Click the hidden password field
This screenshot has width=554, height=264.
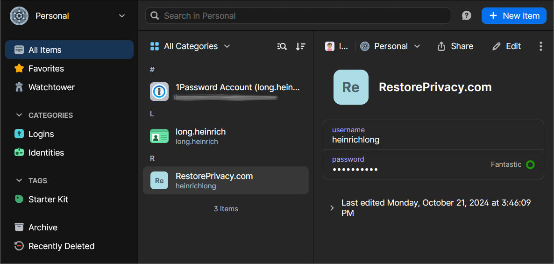tap(433, 164)
